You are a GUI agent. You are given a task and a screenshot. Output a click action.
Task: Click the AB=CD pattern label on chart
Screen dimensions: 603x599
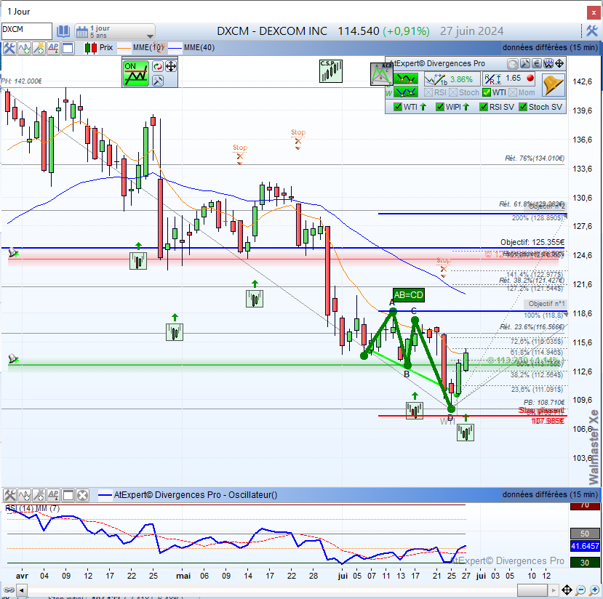click(408, 295)
